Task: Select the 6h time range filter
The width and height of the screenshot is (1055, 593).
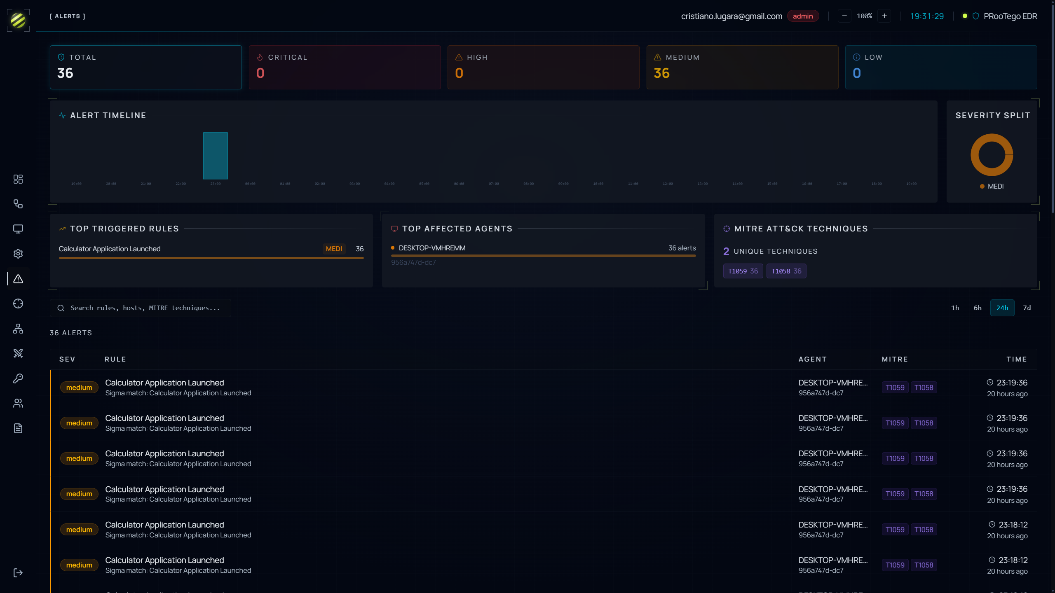Action: [x=978, y=308]
